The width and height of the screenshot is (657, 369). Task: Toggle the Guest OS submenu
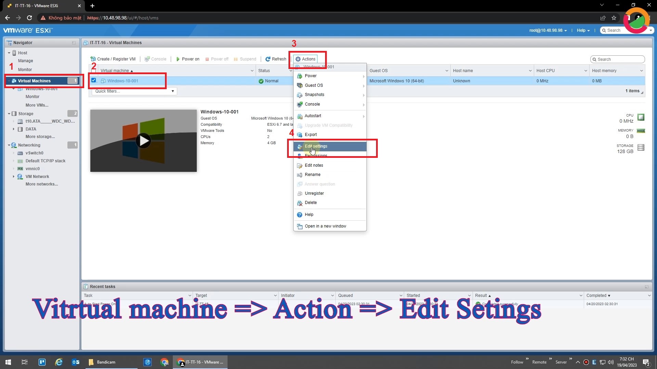(330, 85)
